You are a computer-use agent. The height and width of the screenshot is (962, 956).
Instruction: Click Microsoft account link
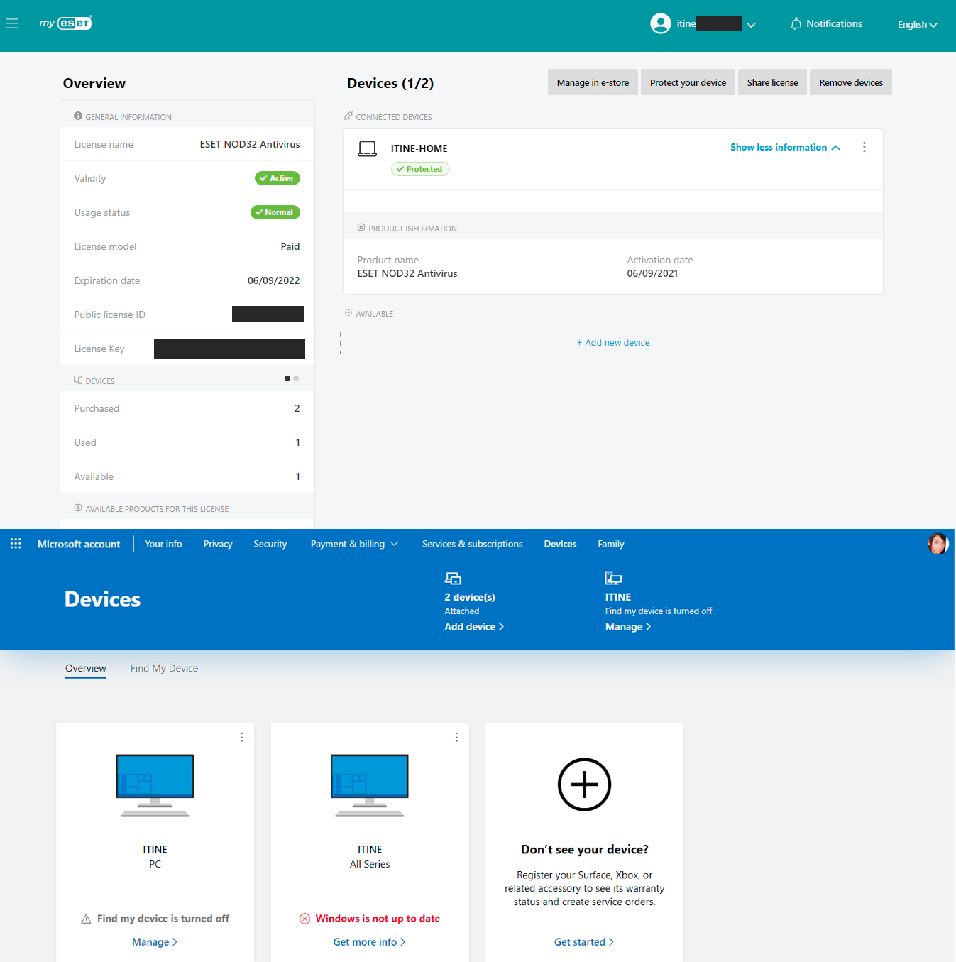[79, 544]
